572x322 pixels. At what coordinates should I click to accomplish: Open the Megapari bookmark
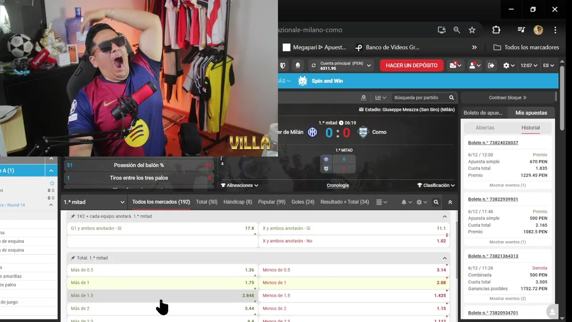point(315,47)
